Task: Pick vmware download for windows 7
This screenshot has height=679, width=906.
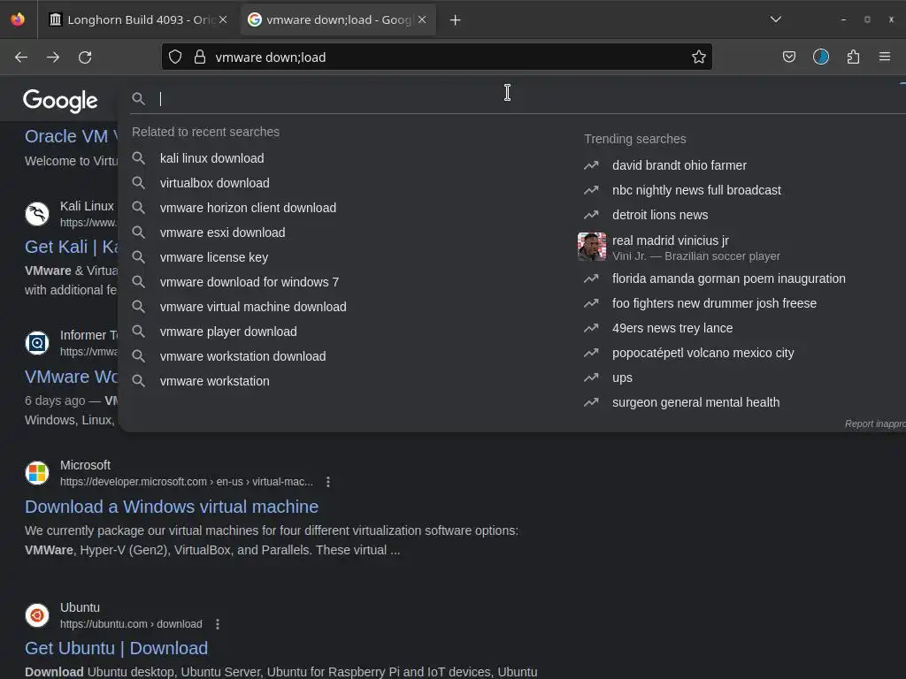Action: [249, 282]
